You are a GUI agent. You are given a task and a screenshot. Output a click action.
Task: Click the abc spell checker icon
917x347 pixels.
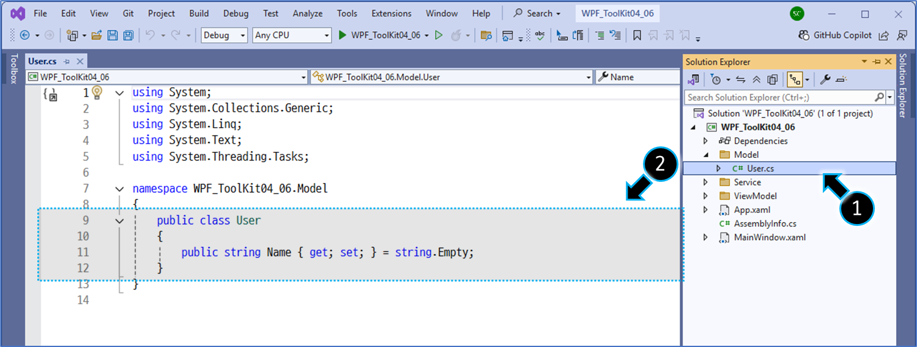click(540, 35)
